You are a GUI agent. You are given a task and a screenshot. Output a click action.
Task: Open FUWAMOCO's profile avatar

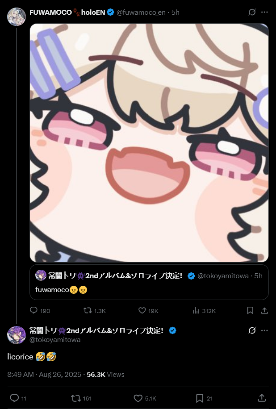(17, 17)
